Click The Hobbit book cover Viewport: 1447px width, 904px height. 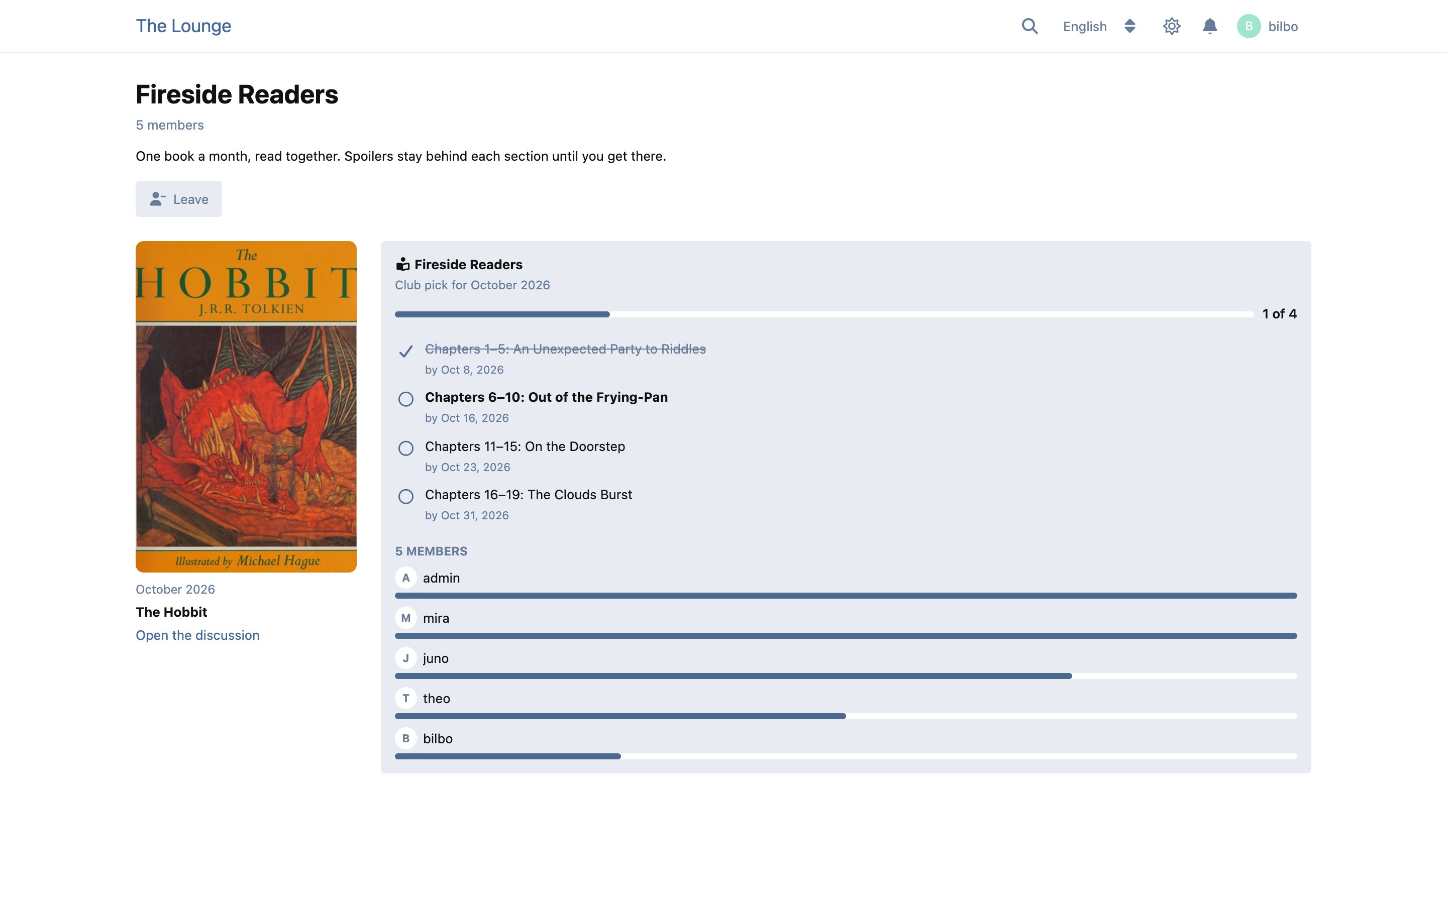coord(246,407)
